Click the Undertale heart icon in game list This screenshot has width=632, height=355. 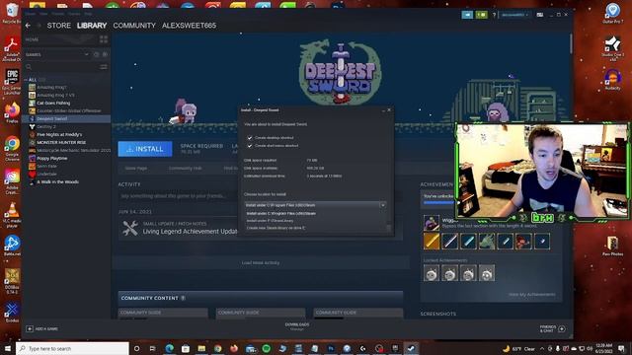pos(33,174)
